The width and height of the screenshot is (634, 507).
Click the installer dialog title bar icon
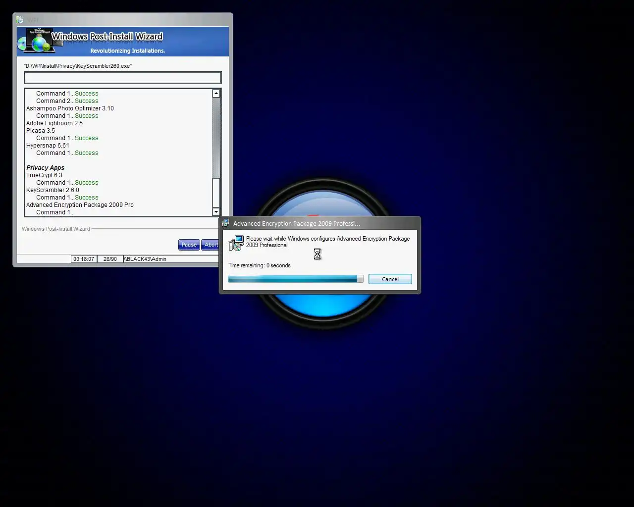(x=225, y=223)
